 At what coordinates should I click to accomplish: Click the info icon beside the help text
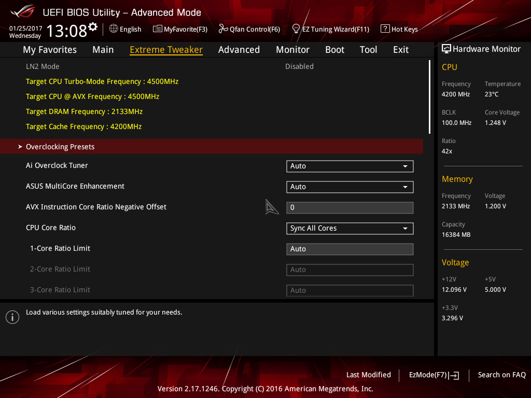click(12, 317)
